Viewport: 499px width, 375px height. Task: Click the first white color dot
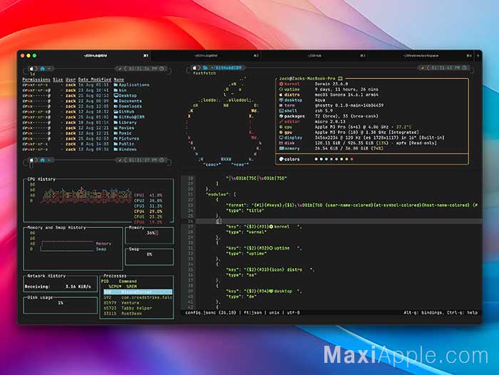[x=316, y=159]
